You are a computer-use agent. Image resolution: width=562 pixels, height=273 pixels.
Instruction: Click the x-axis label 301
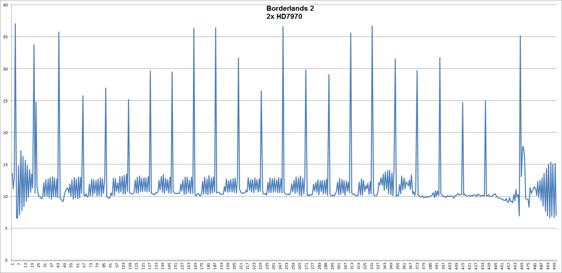click(339, 266)
